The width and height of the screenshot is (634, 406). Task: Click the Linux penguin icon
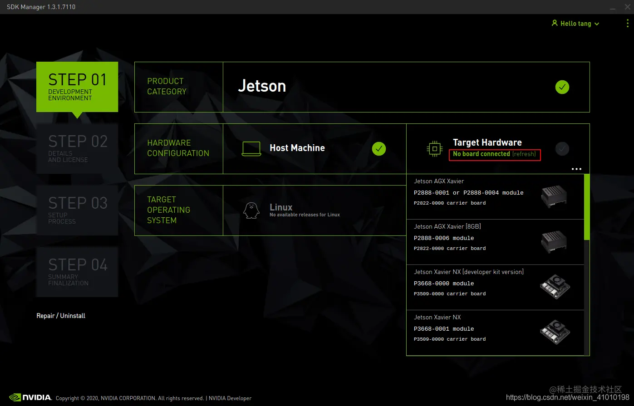click(x=251, y=210)
